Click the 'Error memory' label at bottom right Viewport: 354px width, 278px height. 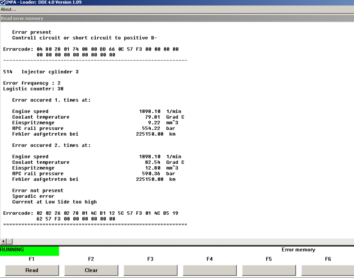point(298,250)
